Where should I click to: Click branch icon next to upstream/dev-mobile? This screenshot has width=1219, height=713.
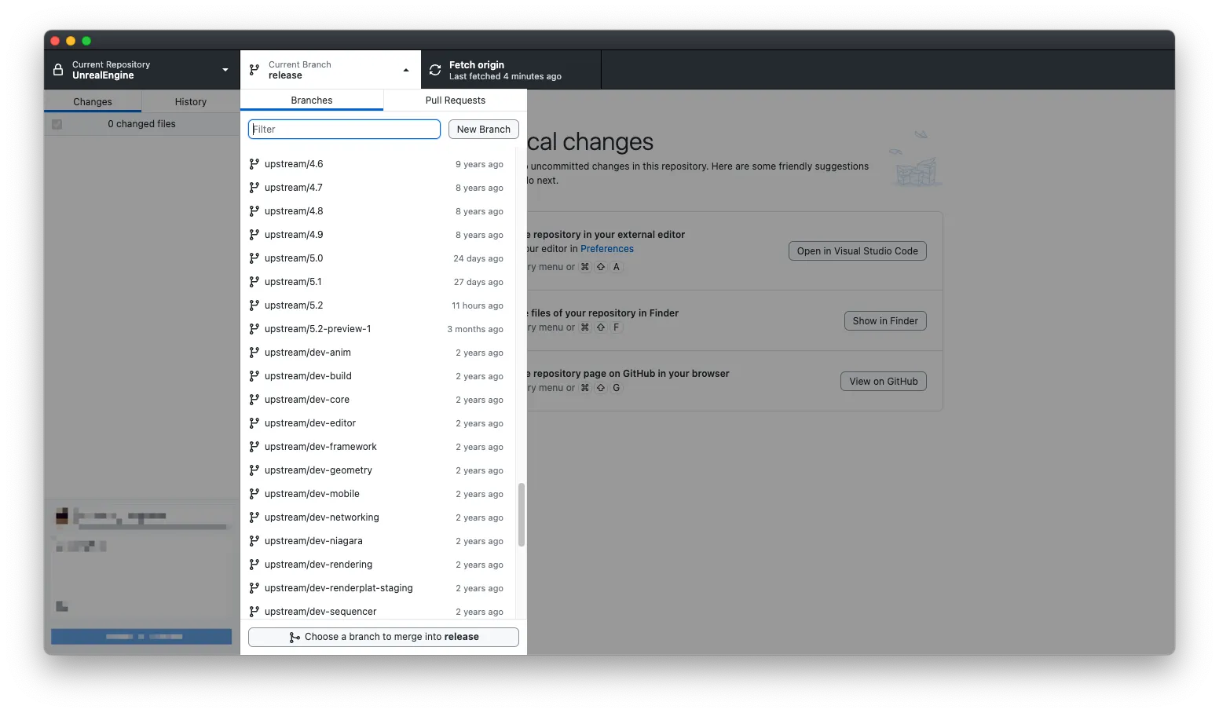(x=254, y=494)
